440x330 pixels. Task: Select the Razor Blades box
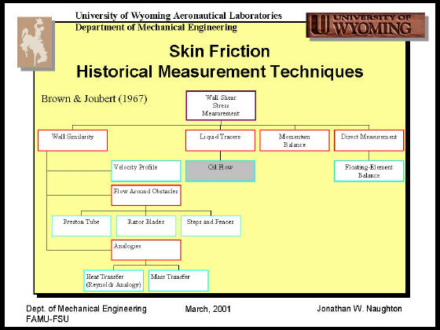[x=146, y=225]
